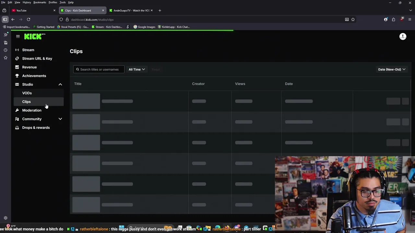Click the Date column header

point(289,84)
